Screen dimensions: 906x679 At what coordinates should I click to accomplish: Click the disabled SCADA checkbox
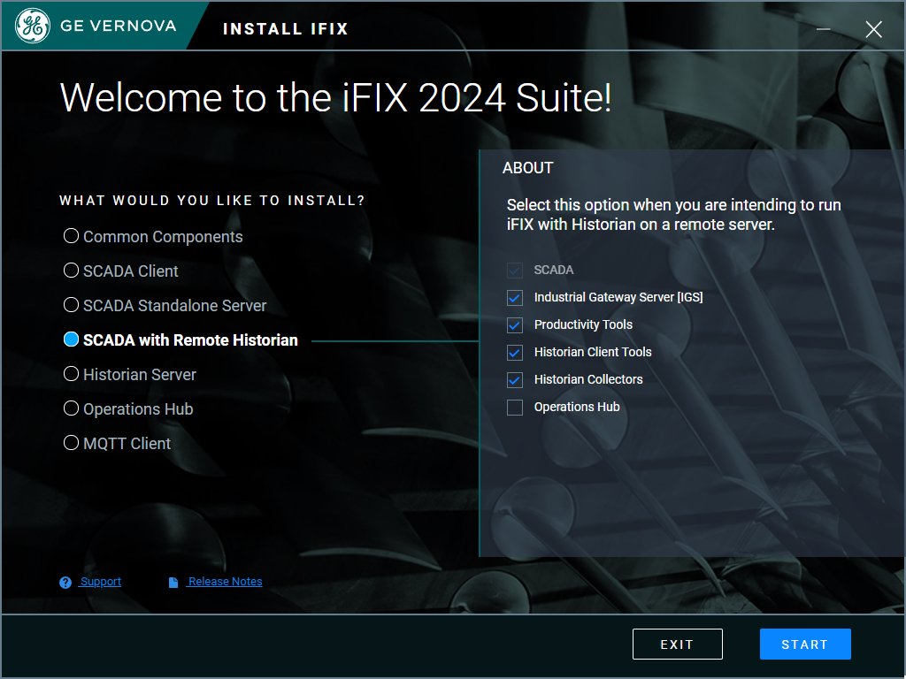click(515, 271)
